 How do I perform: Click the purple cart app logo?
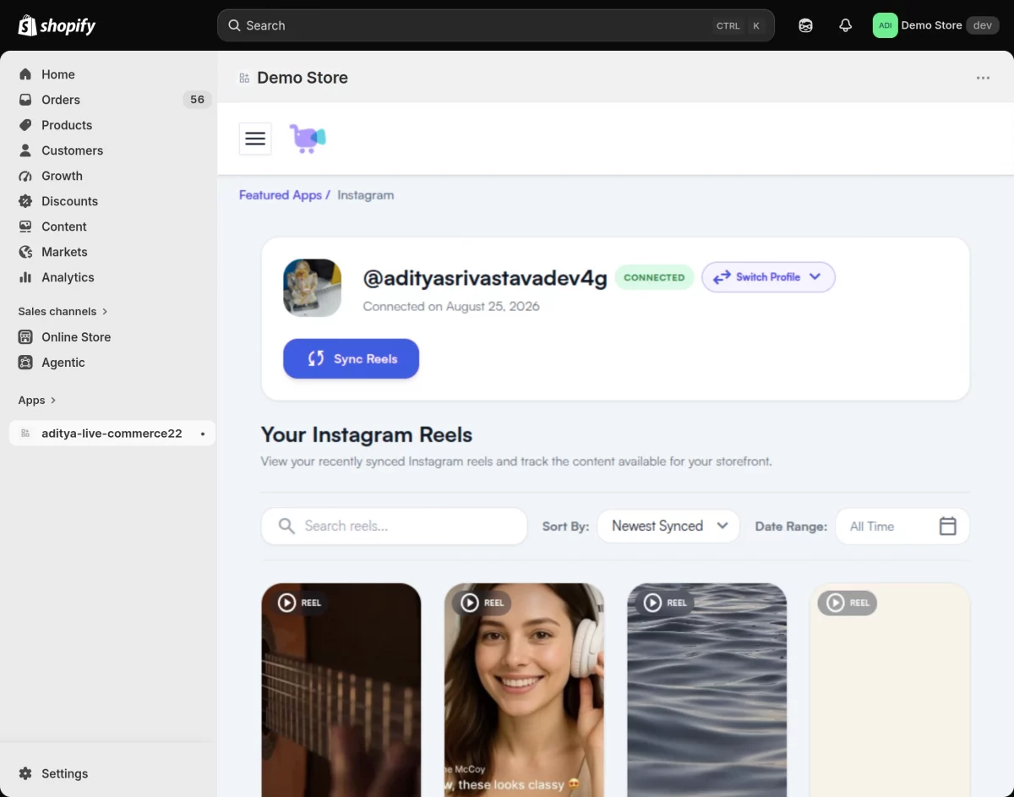point(308,139)
